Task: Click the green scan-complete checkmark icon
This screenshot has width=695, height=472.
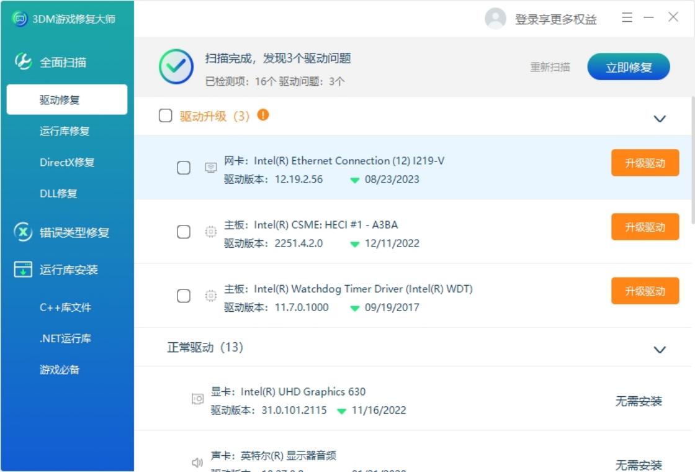Action: click(176, 66)
